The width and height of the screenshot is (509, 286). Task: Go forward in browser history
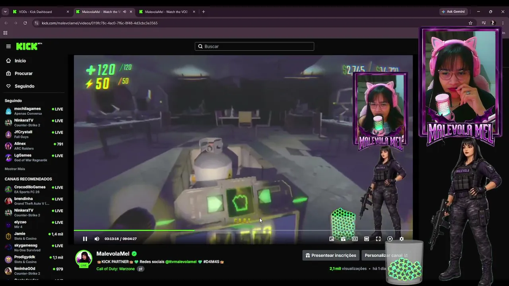16,23
